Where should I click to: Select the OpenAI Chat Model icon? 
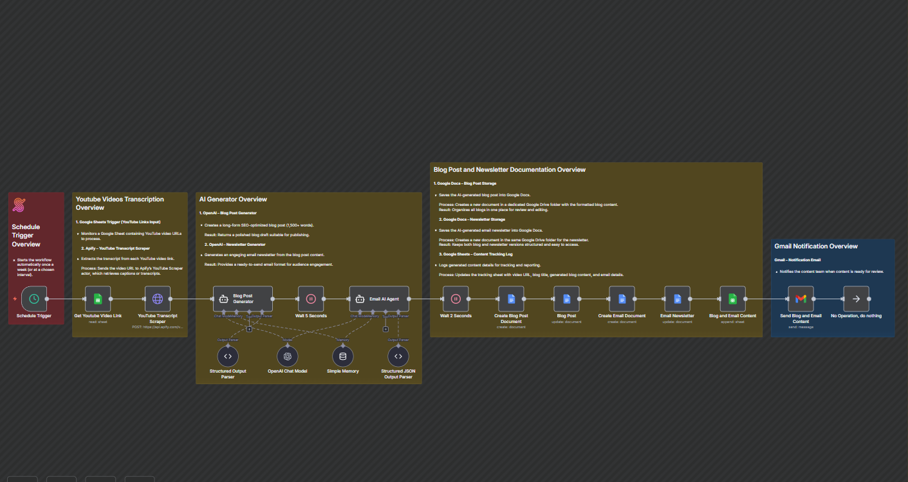click(287, 356)
